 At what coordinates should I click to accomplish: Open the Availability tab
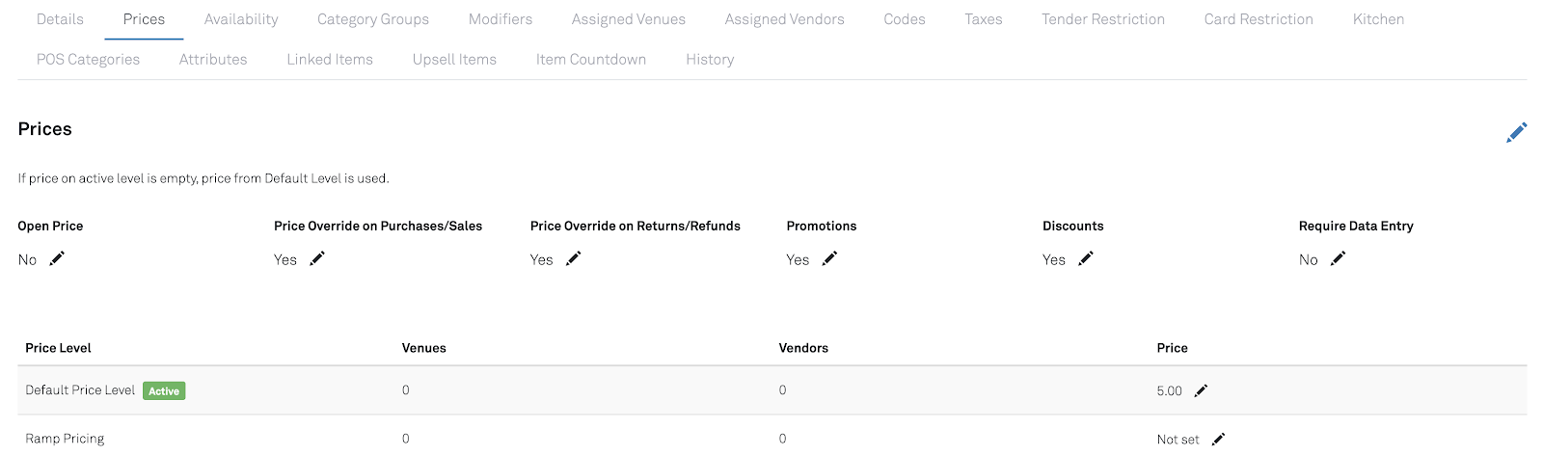pyautogui.click(x=241, y=19)
